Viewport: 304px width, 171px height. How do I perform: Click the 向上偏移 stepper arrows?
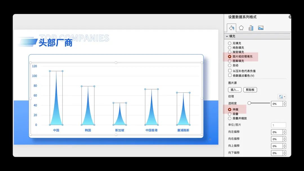pyautogui.click(x=284, y=146)
